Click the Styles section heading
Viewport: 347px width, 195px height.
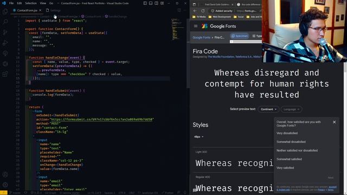click(200, 125)
